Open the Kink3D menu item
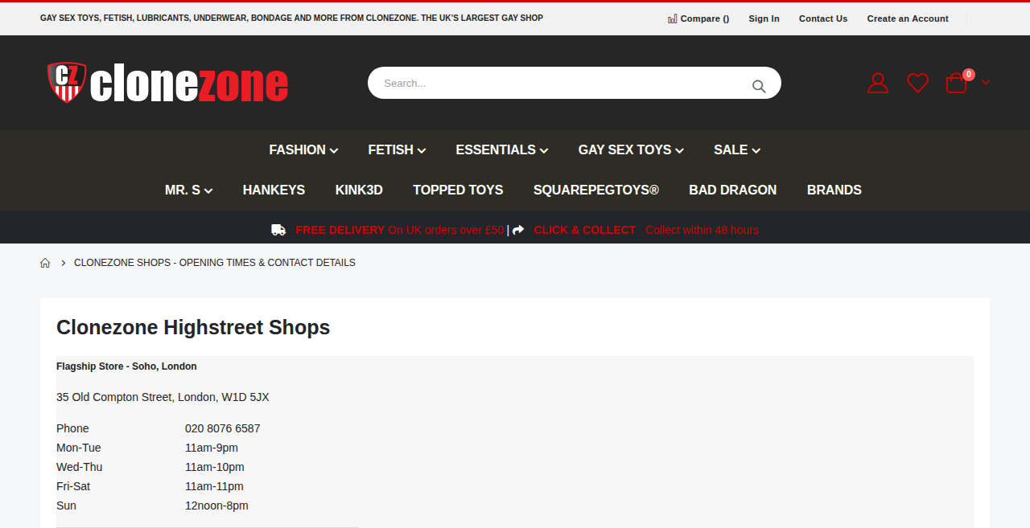 click(x=359, y=190)
